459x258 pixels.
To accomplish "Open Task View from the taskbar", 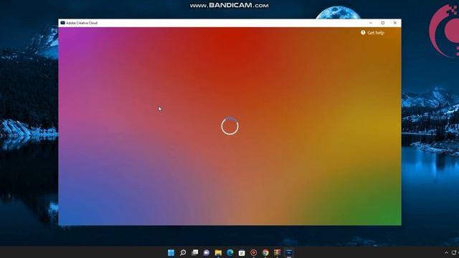I will [x=194, y=252].
